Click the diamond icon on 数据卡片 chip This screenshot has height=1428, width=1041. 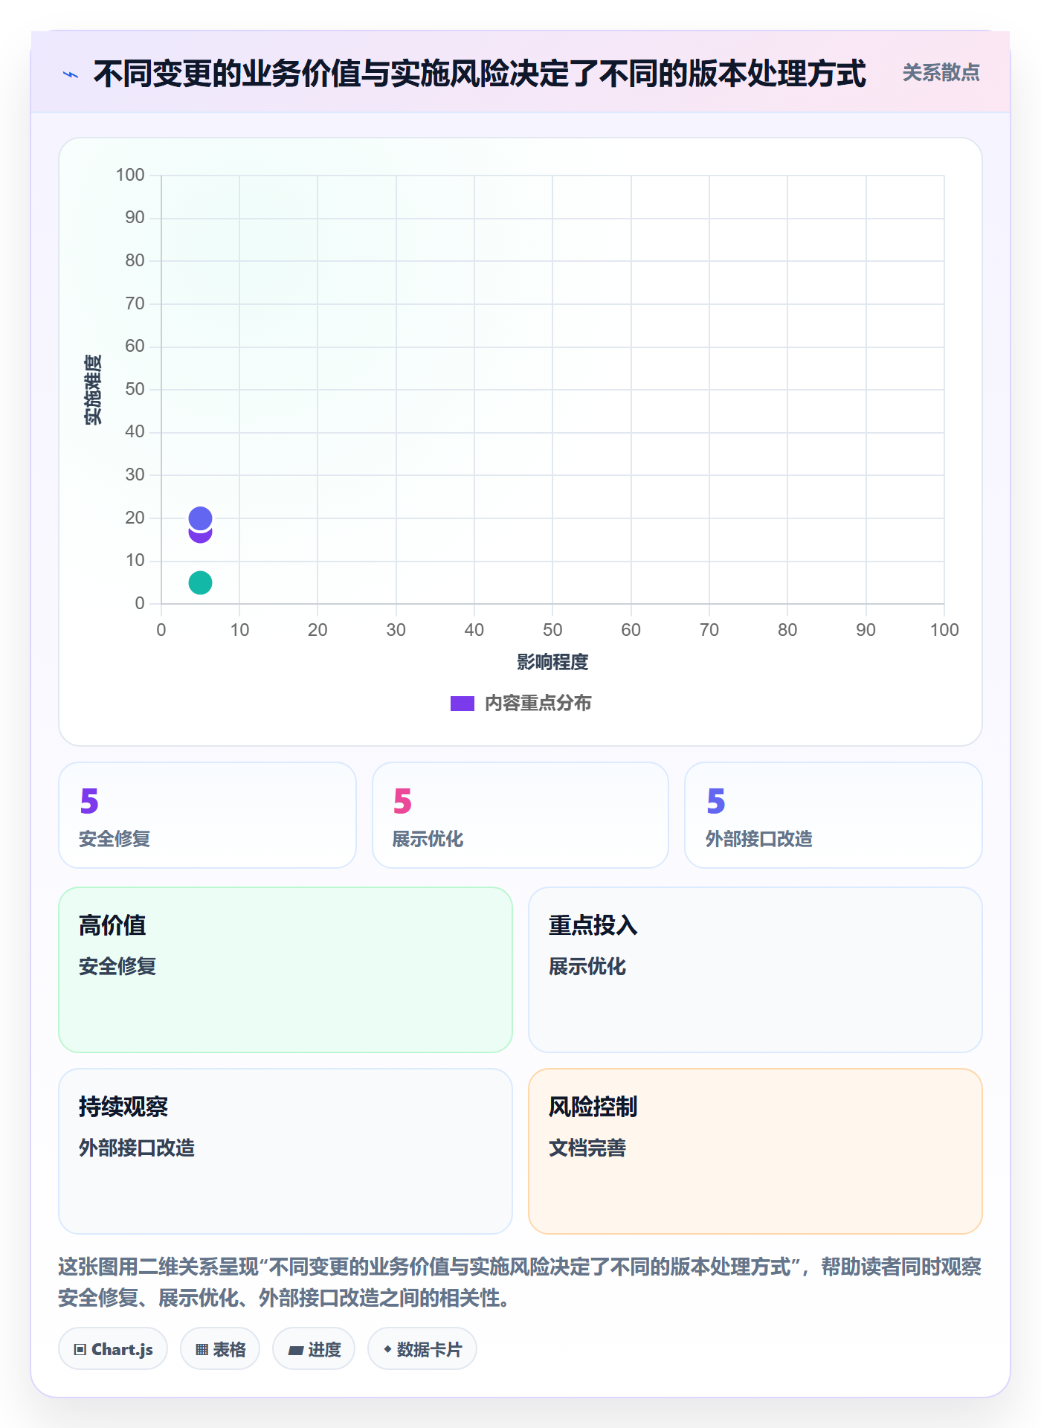(387, 1349)
